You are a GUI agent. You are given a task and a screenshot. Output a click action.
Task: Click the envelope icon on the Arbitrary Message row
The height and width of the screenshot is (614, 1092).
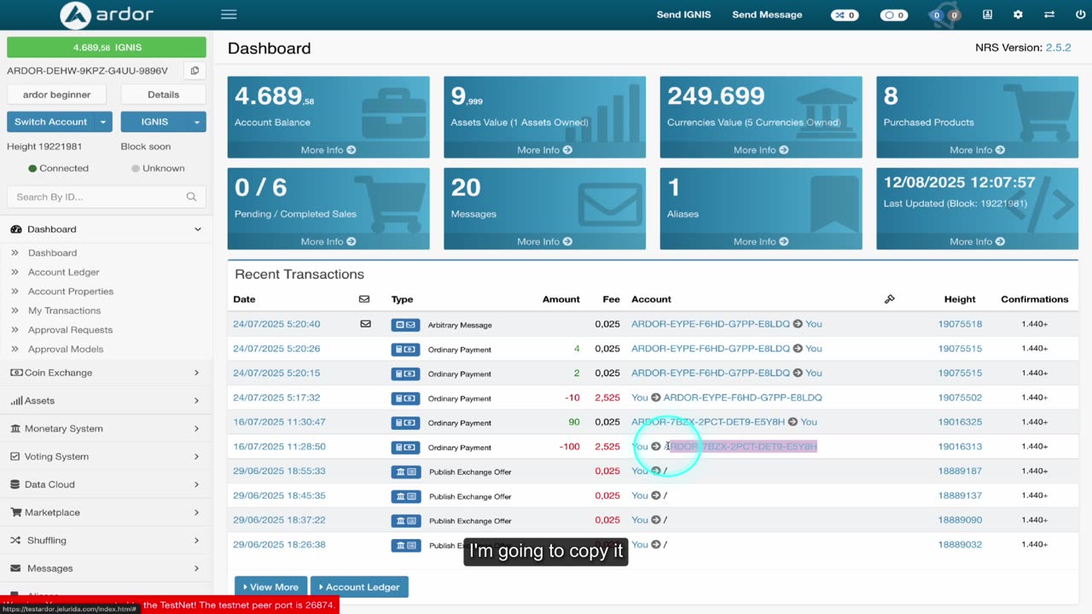tap(365, 324)
